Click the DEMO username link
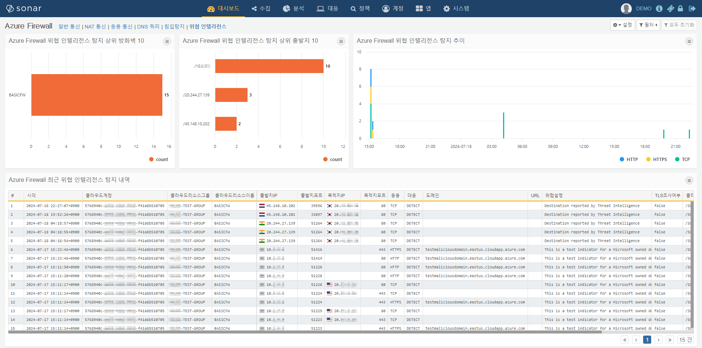Image resolution: width=702 pixels, height=348 pixels. pyautogui.click(x=643, y=8)
